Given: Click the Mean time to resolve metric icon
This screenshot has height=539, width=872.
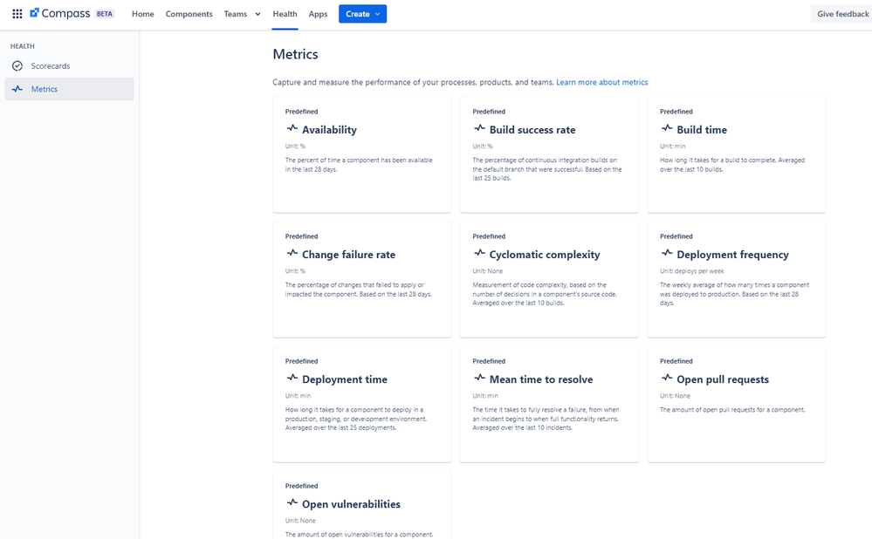Looking at the screenshot, I should click(479, 379).
